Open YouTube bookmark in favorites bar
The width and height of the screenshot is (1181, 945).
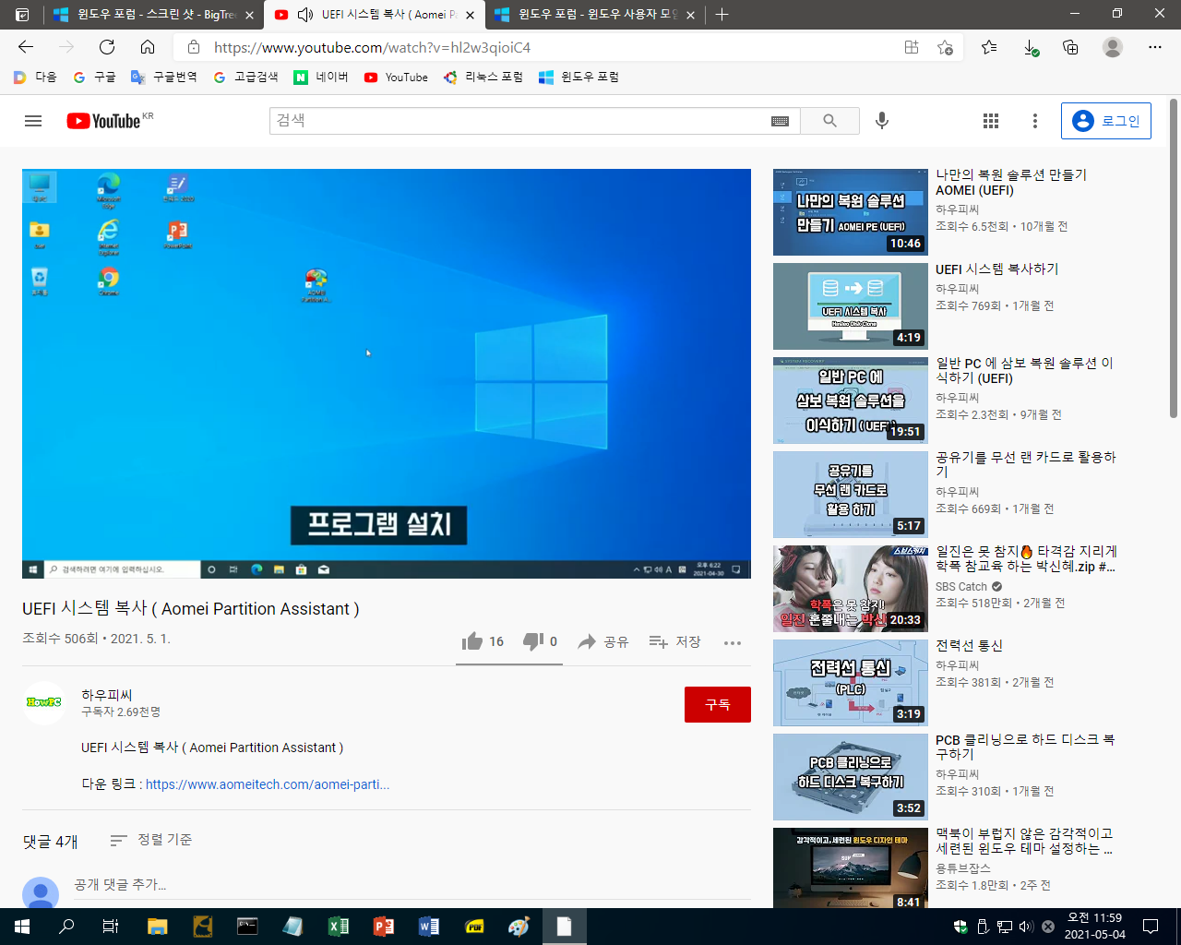click(x=396, y=78)
